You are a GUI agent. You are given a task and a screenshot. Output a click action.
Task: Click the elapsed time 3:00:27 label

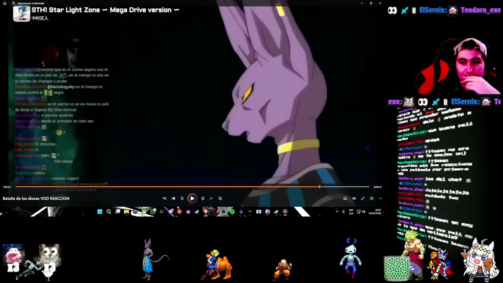point(7,187)
